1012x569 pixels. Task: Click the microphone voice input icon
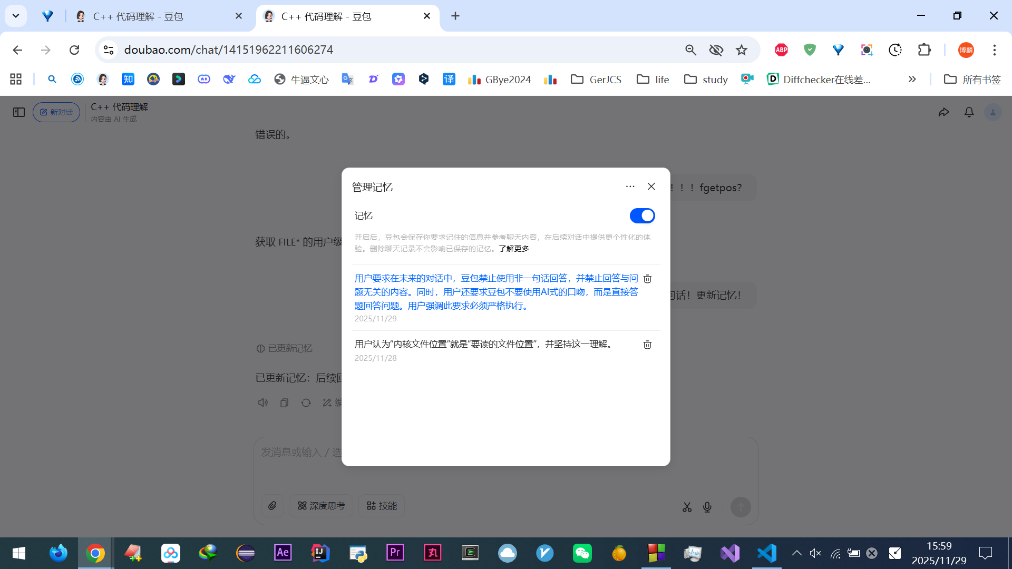[x=707, y=507]
